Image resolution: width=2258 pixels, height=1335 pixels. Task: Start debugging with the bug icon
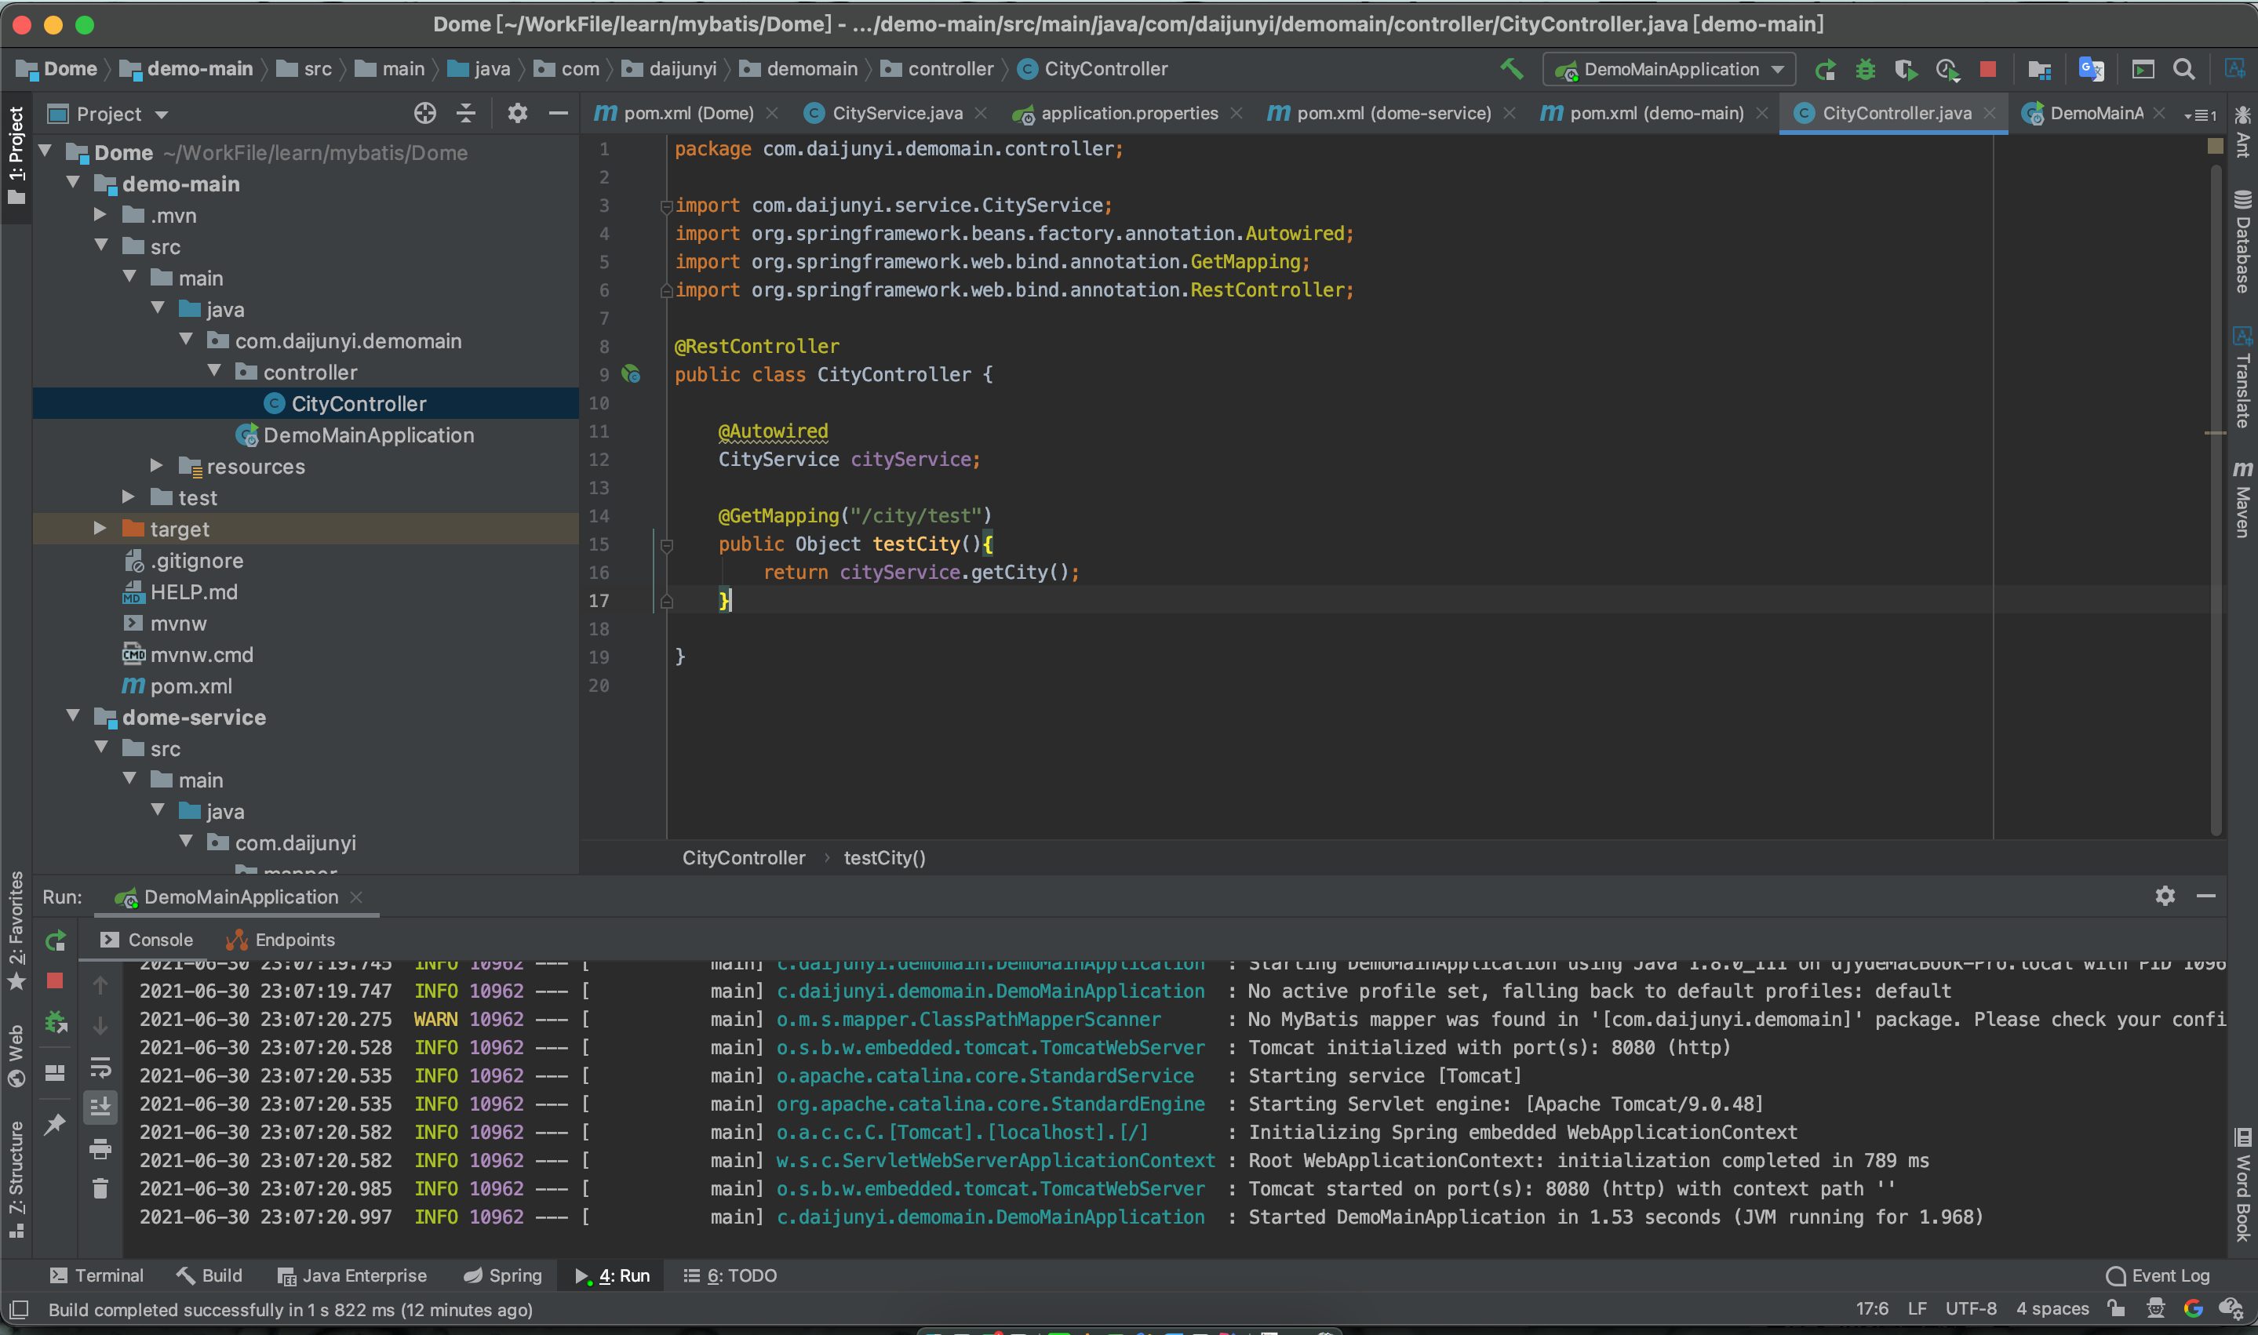(1865, 69)
